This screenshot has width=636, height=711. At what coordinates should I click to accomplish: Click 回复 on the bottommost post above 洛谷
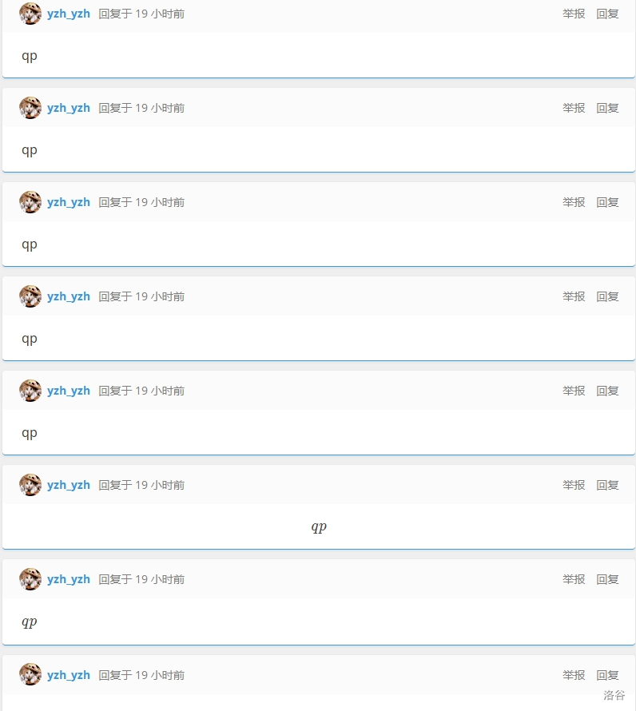tap(607, 675)
